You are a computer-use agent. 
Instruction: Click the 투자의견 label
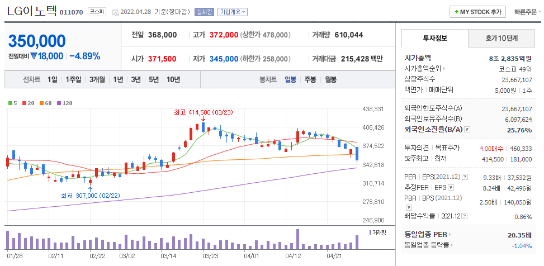pos(417,148)
